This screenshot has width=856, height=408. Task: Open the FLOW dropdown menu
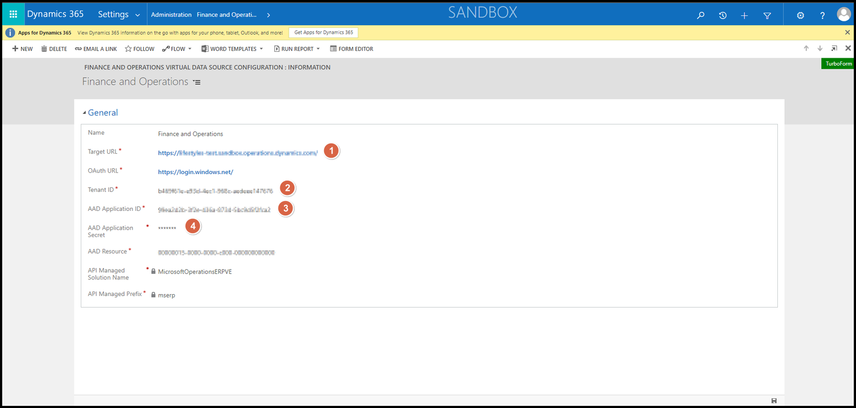pyautogui.click(x=177, y=49)
